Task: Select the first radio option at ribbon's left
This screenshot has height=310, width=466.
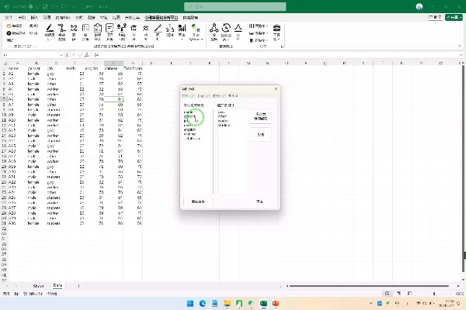Action: click(9, 26)
